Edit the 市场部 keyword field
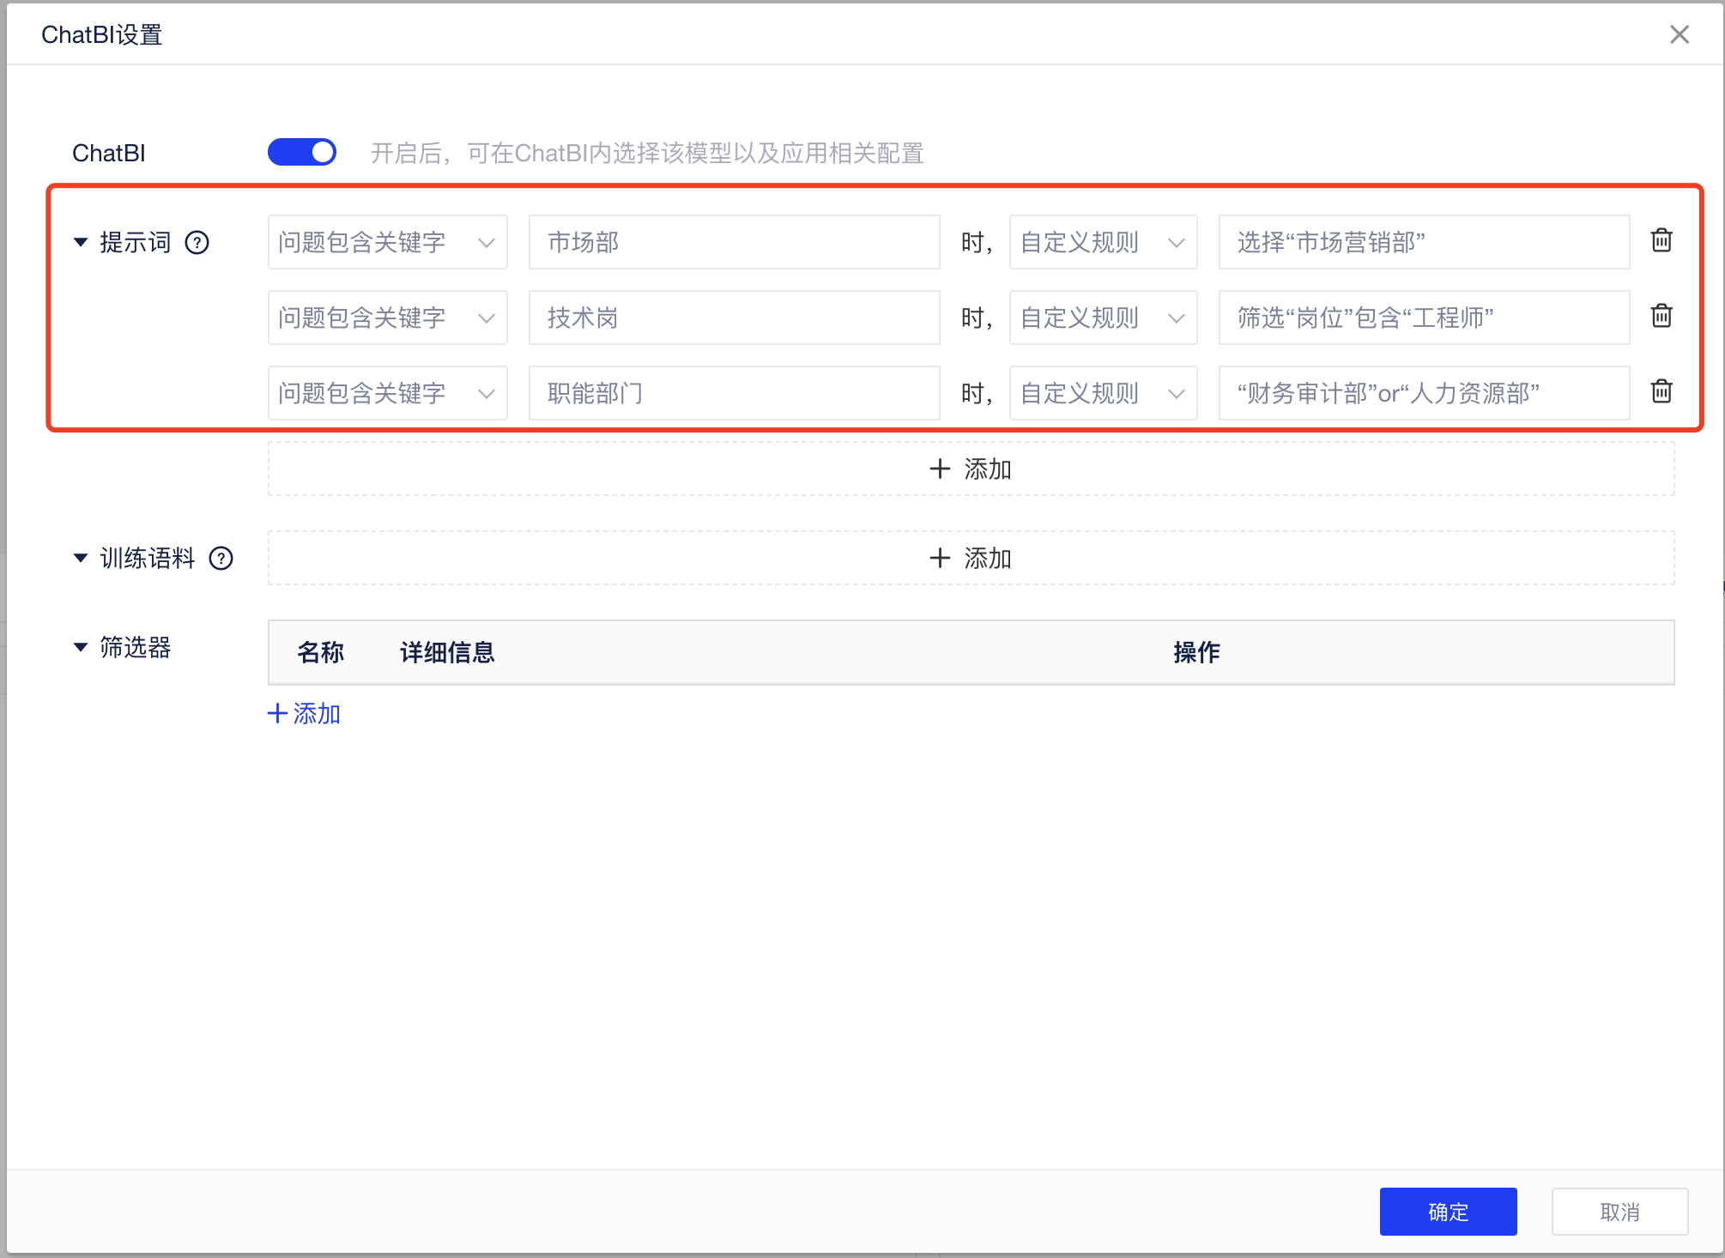1725x1258 pixels. (734, 243)
